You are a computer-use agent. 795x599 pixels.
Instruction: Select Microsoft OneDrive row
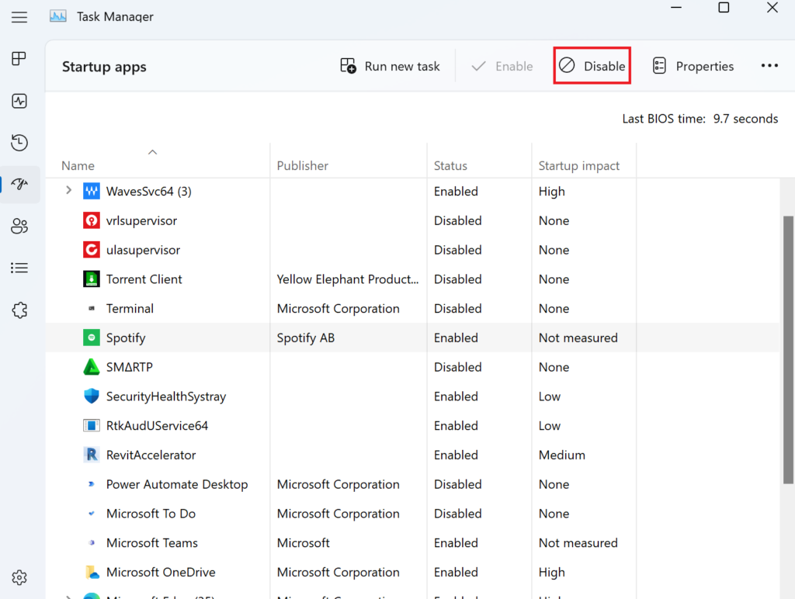point(161,573)
